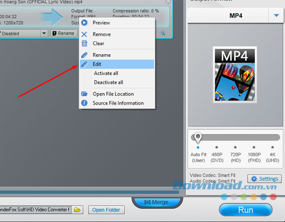
Task: Select the 1080P (FHD) resolution
Action: (x=254, y=157)
